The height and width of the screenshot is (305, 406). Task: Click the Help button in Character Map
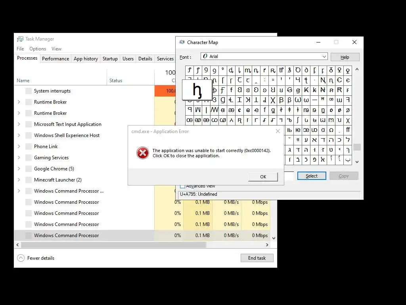pyautogui.click(x=345, y=57)
